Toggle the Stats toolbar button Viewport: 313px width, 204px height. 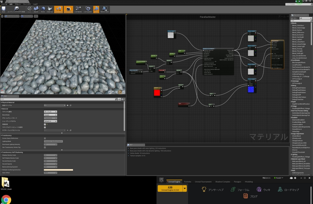96,9
